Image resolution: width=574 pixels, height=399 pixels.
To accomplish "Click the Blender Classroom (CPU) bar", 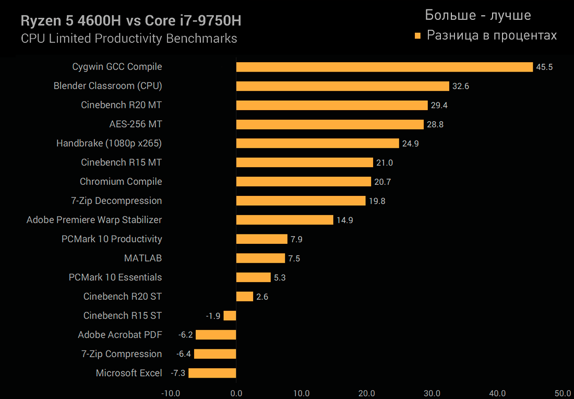I will tap(343, 86).
